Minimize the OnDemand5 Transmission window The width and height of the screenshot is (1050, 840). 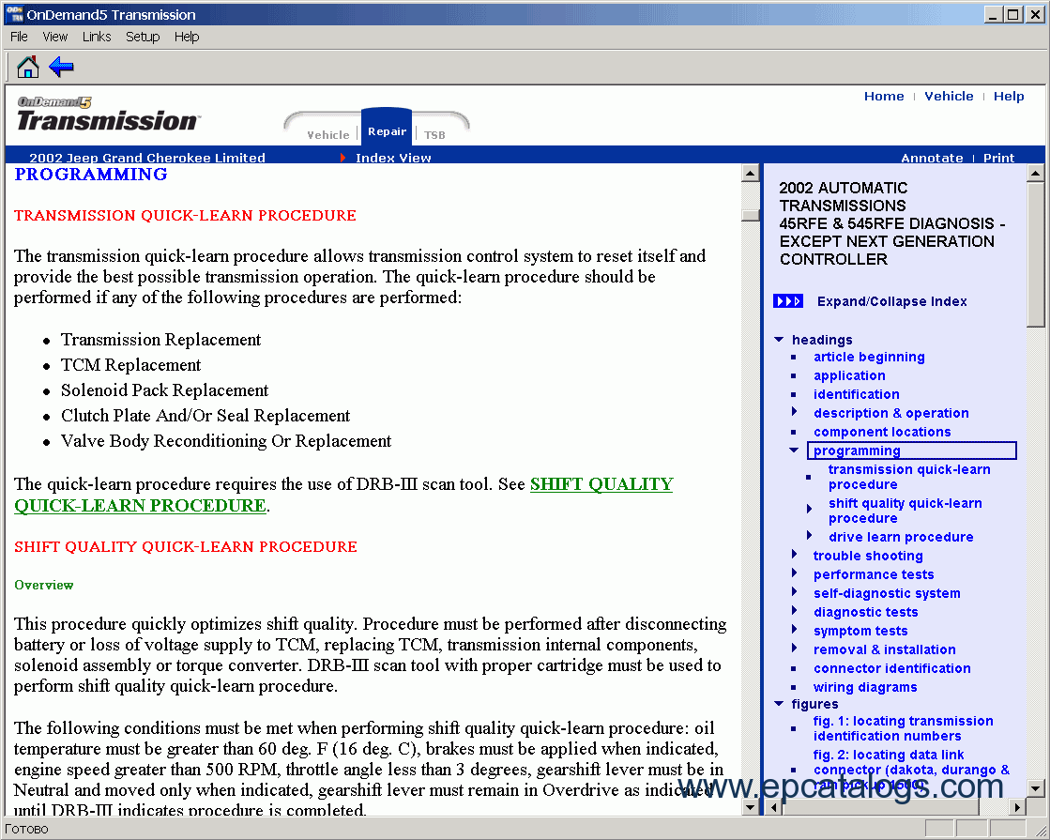tap(993, 14)
